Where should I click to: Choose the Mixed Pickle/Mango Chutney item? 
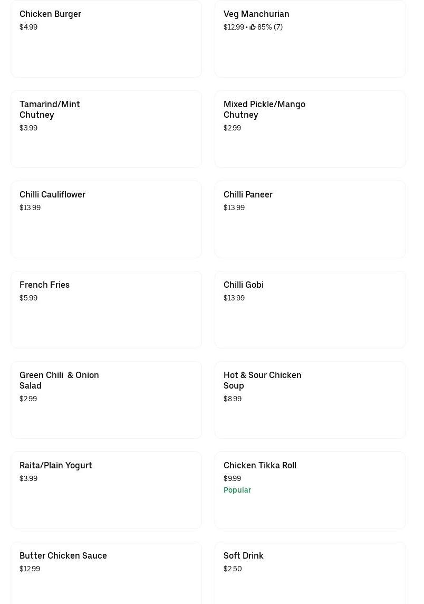(x=310, y=129)
